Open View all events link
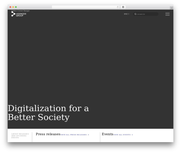The height and width of the screenshot is (153, 181). [123, 135]
